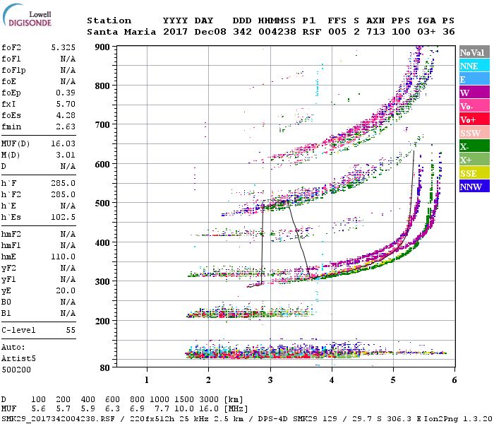Select the SSW legend swatch
494x424 pixels.
click(x=474, y=133)
